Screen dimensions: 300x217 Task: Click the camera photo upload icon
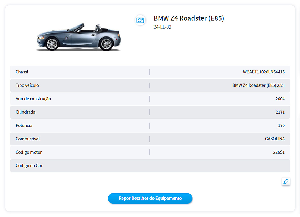pos(140,20)
